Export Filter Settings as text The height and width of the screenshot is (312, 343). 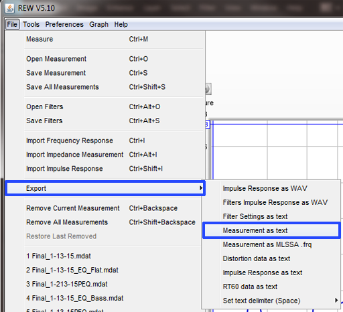[271, 216]
